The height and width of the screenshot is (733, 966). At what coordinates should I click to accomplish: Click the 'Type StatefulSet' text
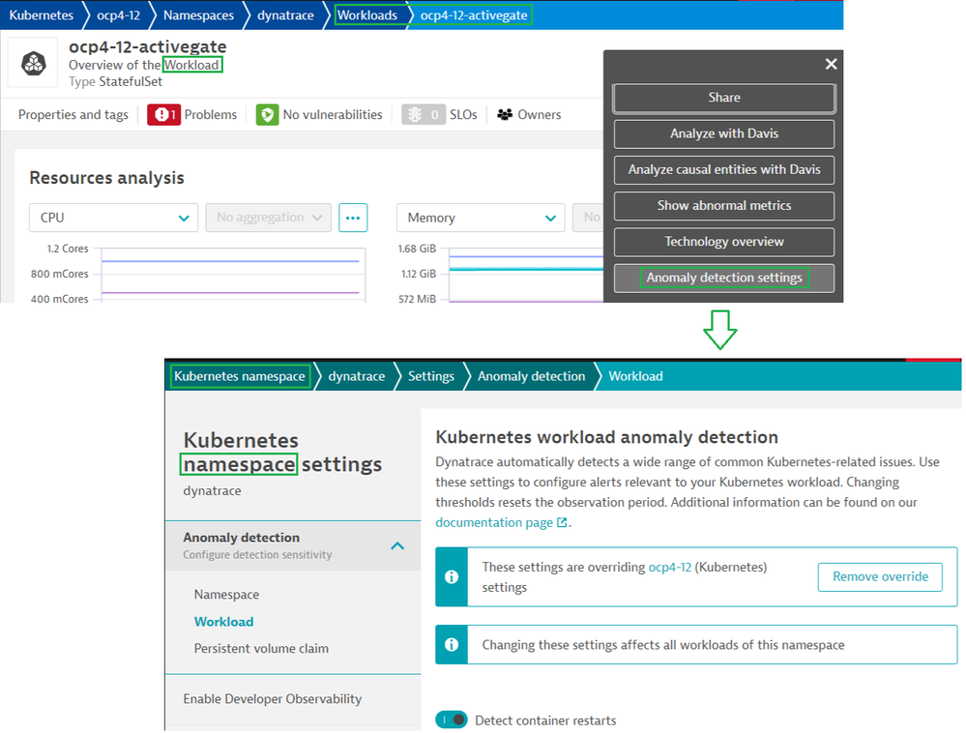115,81
